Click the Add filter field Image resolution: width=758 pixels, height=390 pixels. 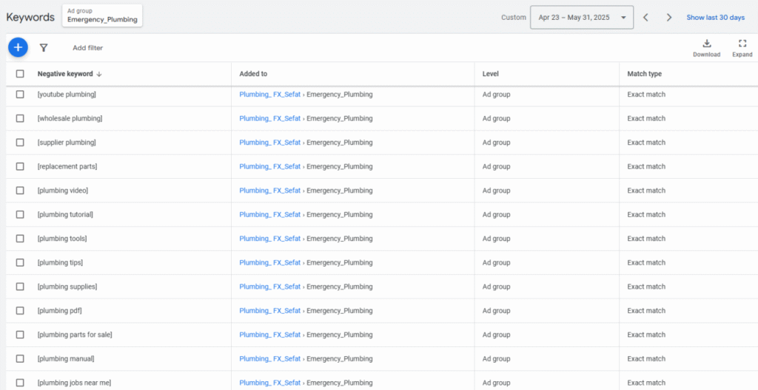click(x=87, y=48)
